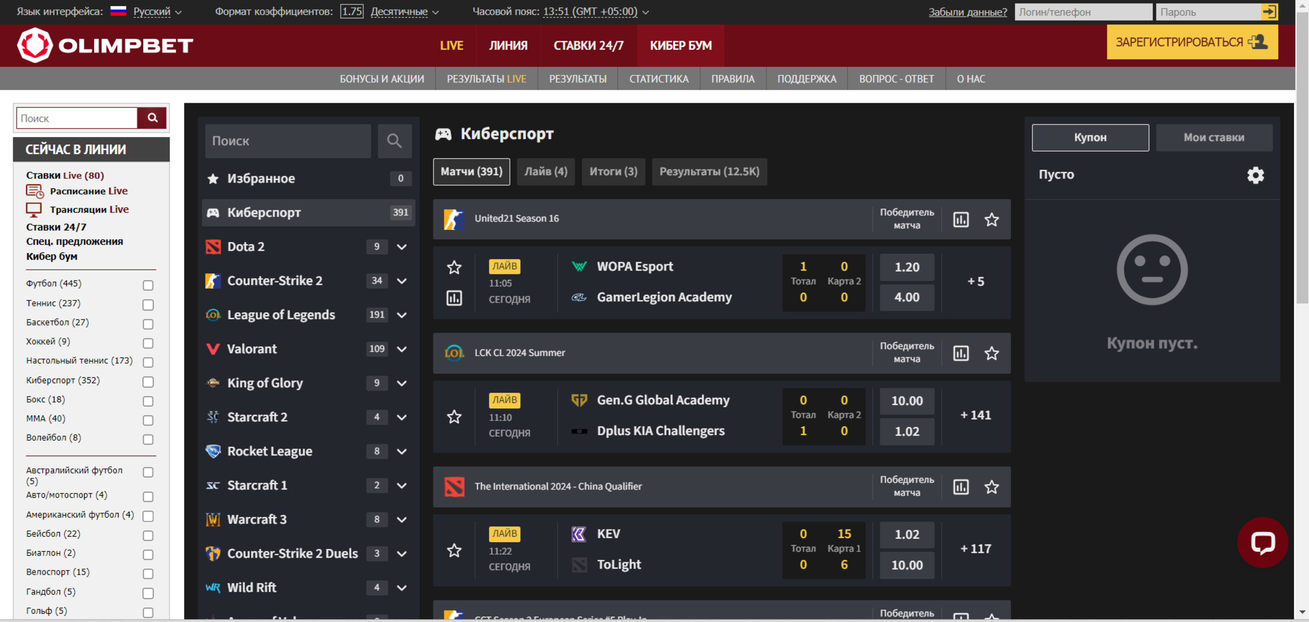Expand the Valorant match list
Screen dimensions: 1309x622
402,349
